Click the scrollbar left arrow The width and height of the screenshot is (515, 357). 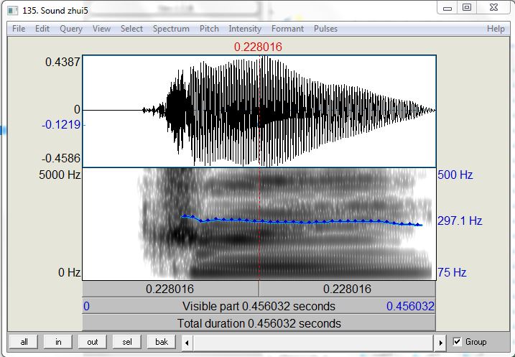(x=187, y=343)
